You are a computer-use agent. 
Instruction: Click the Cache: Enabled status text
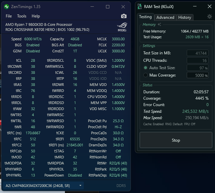[153, 124]
